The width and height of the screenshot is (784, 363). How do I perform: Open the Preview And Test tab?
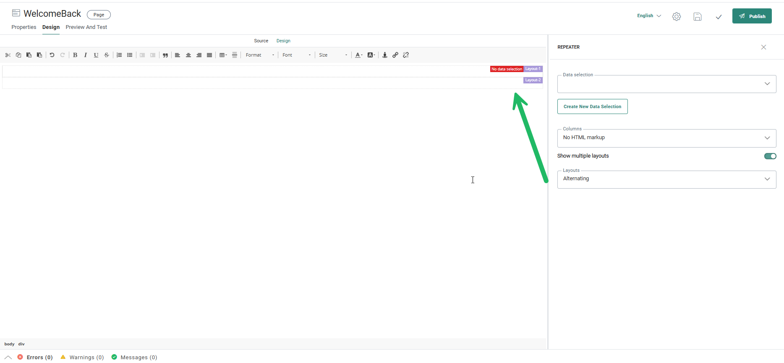click(x=86, y=27)
